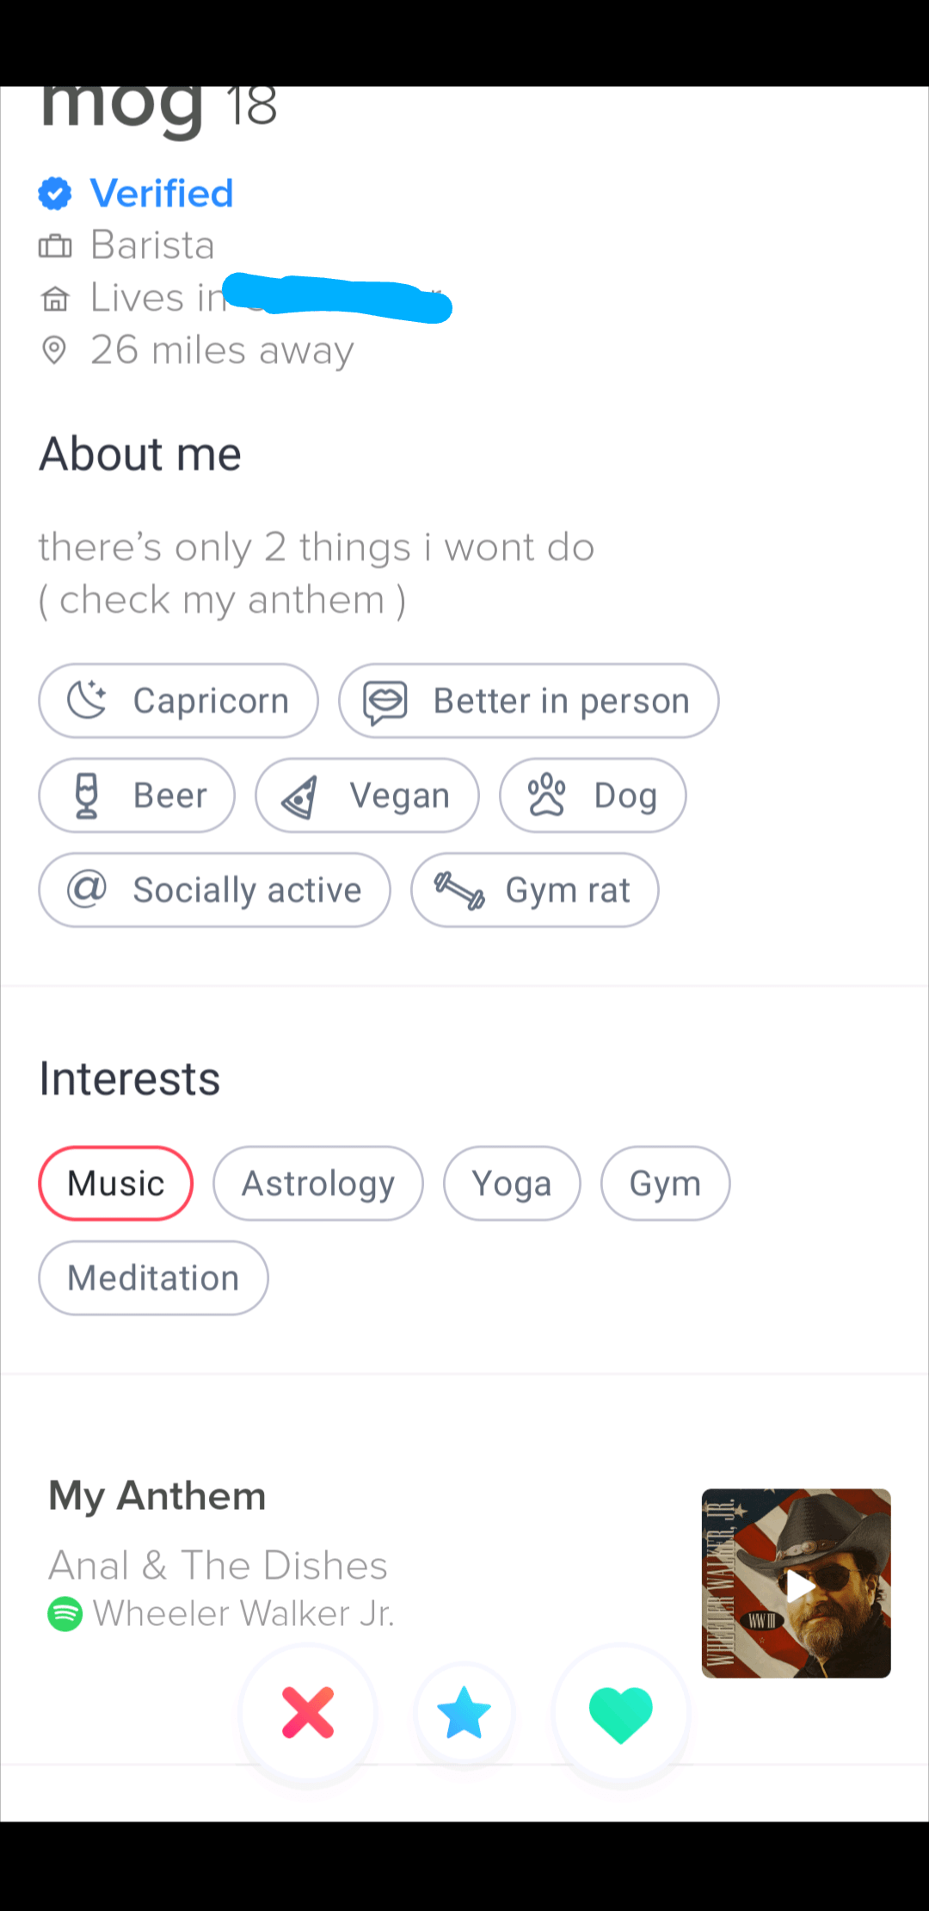
Task: Click the home icon on the Lives in row
Action: (x=55, y=297)
